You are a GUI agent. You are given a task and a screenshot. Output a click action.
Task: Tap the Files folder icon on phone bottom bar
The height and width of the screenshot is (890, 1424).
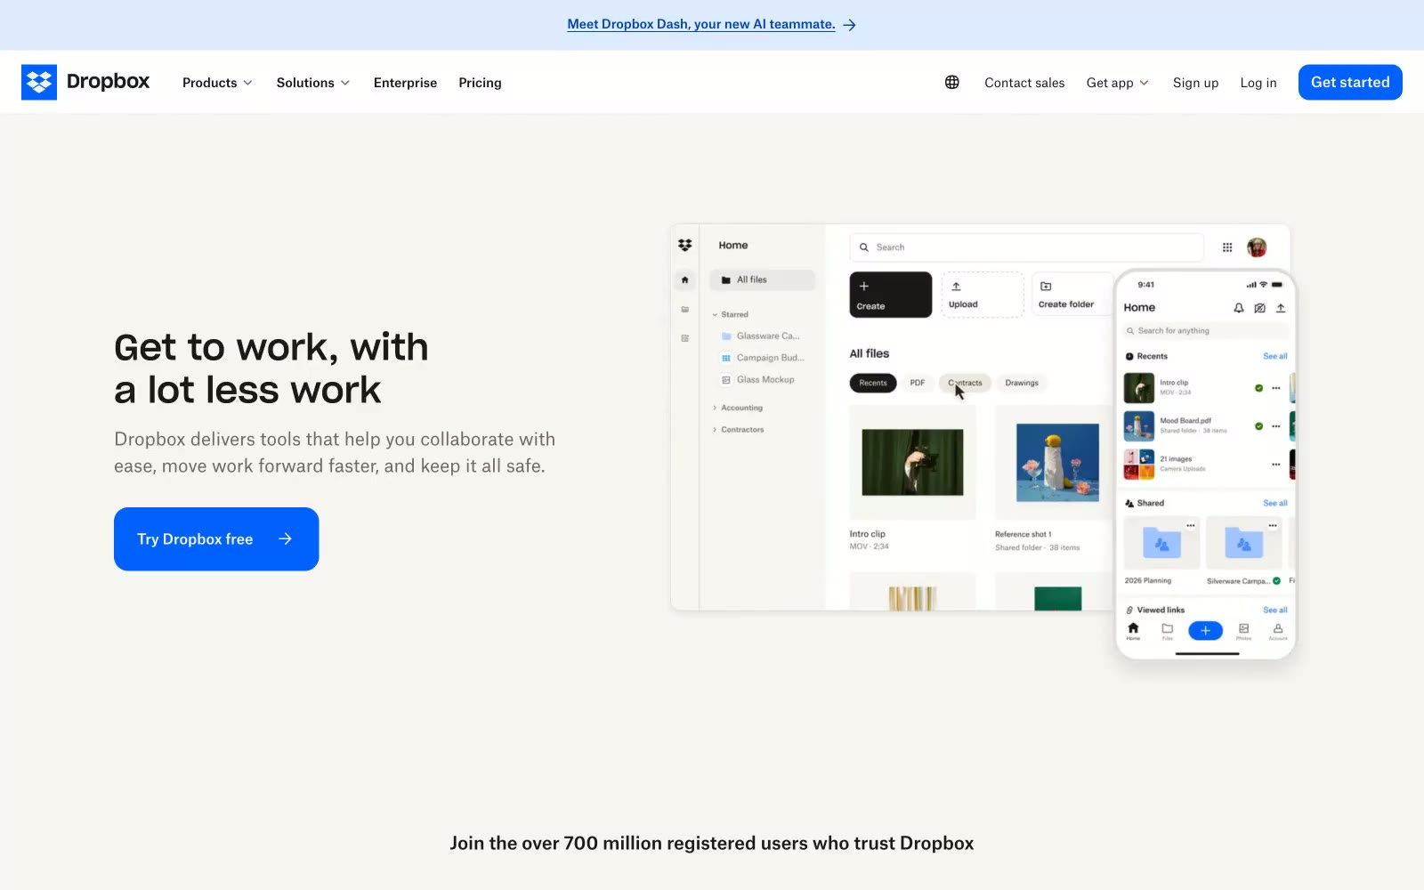1167,628
